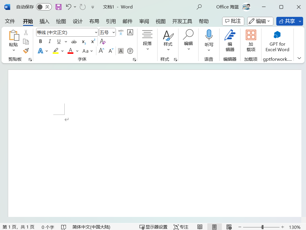
Task: Click the Editing find group button
Action: point(188,40)
